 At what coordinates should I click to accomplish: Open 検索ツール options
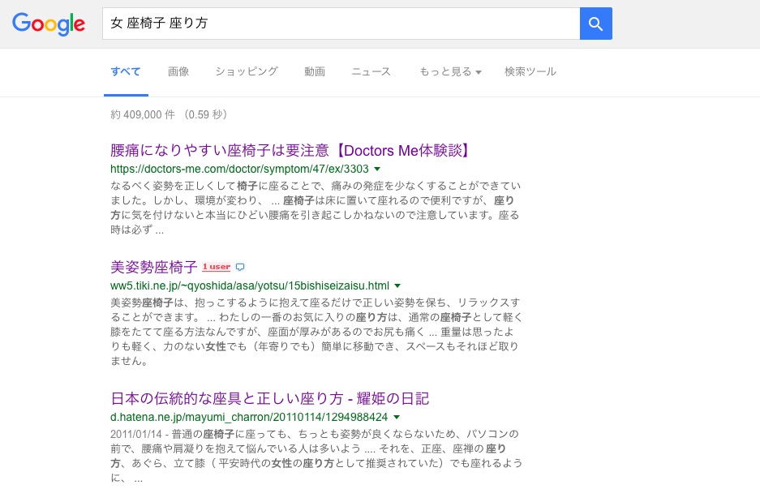(530, 71)
